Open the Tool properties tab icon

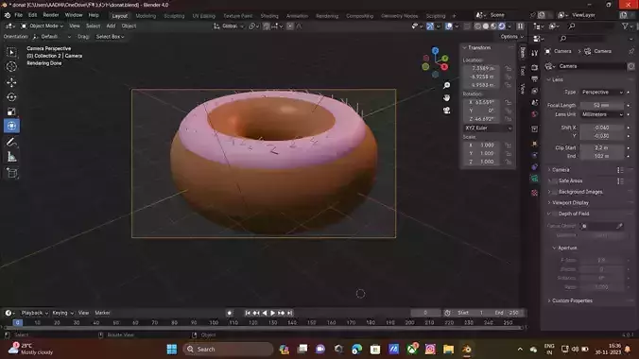click(x=535, y=53)
